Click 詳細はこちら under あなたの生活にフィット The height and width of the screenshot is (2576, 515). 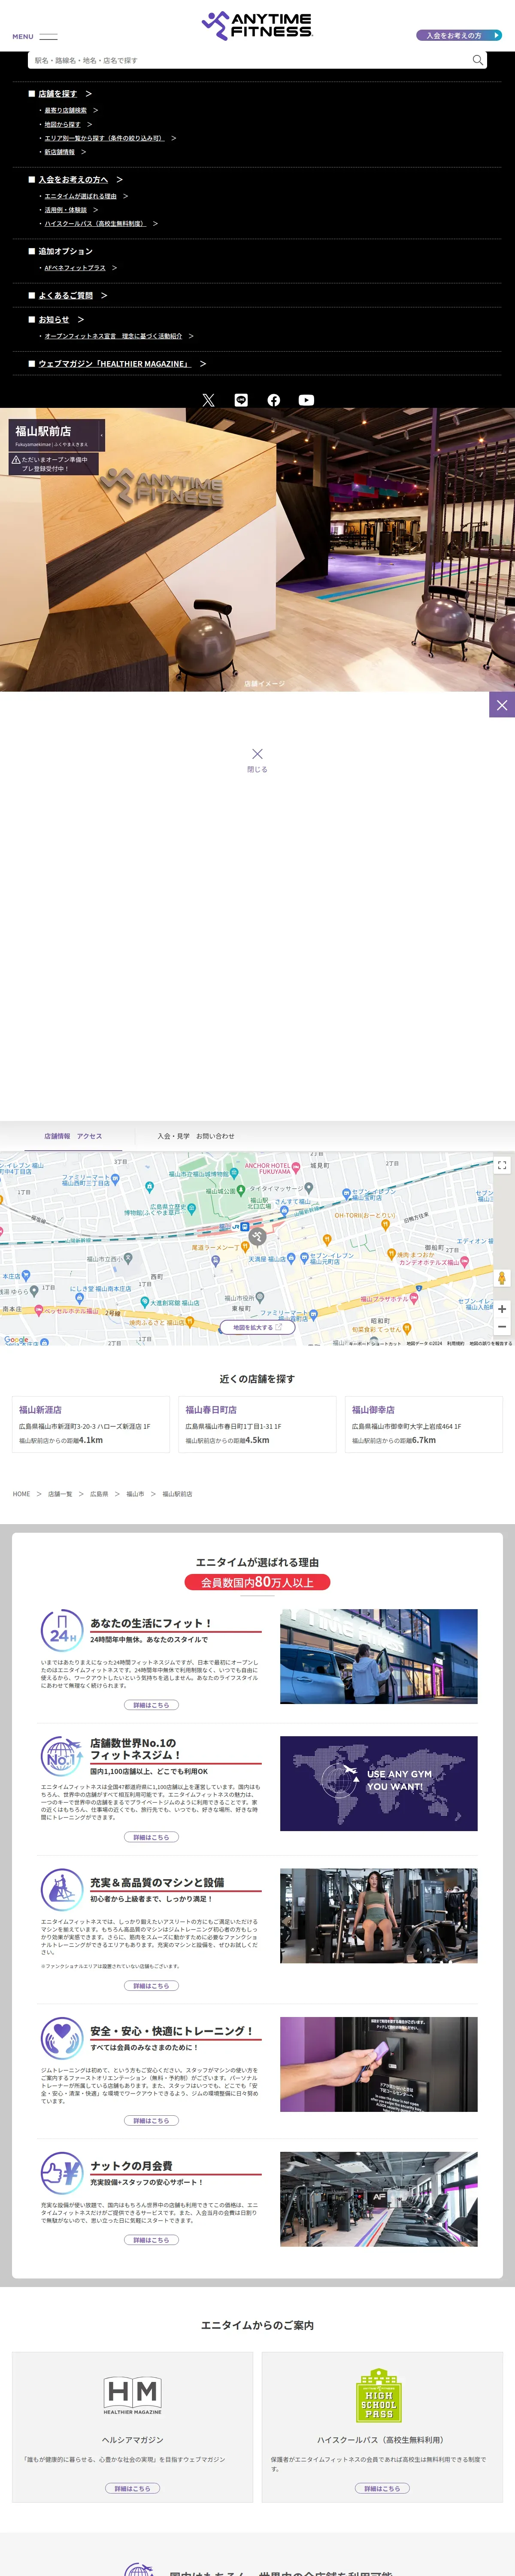coord(151,1705)
